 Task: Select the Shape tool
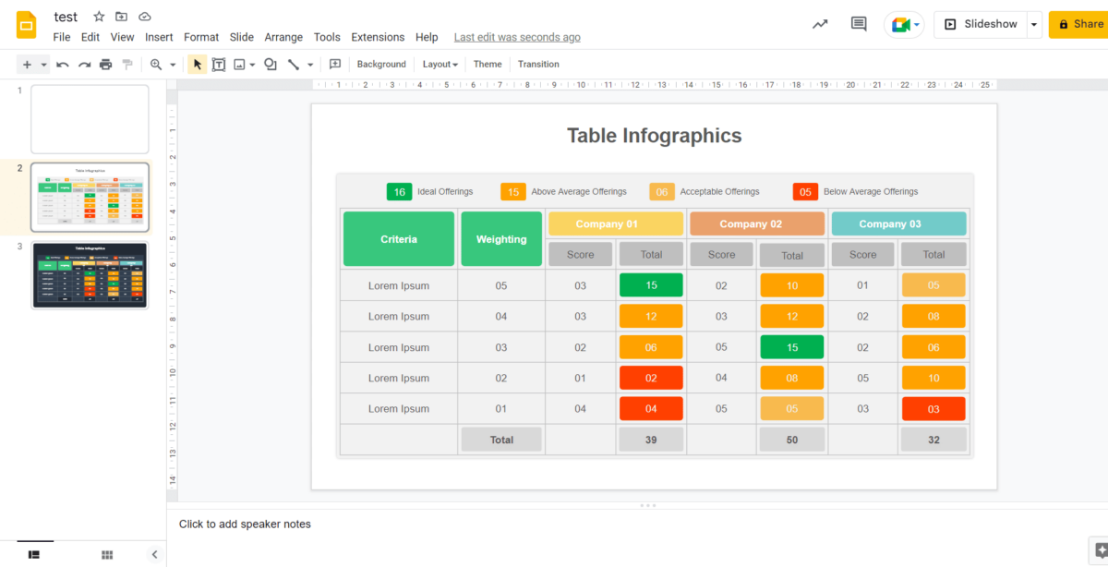[x=270, y=64]
